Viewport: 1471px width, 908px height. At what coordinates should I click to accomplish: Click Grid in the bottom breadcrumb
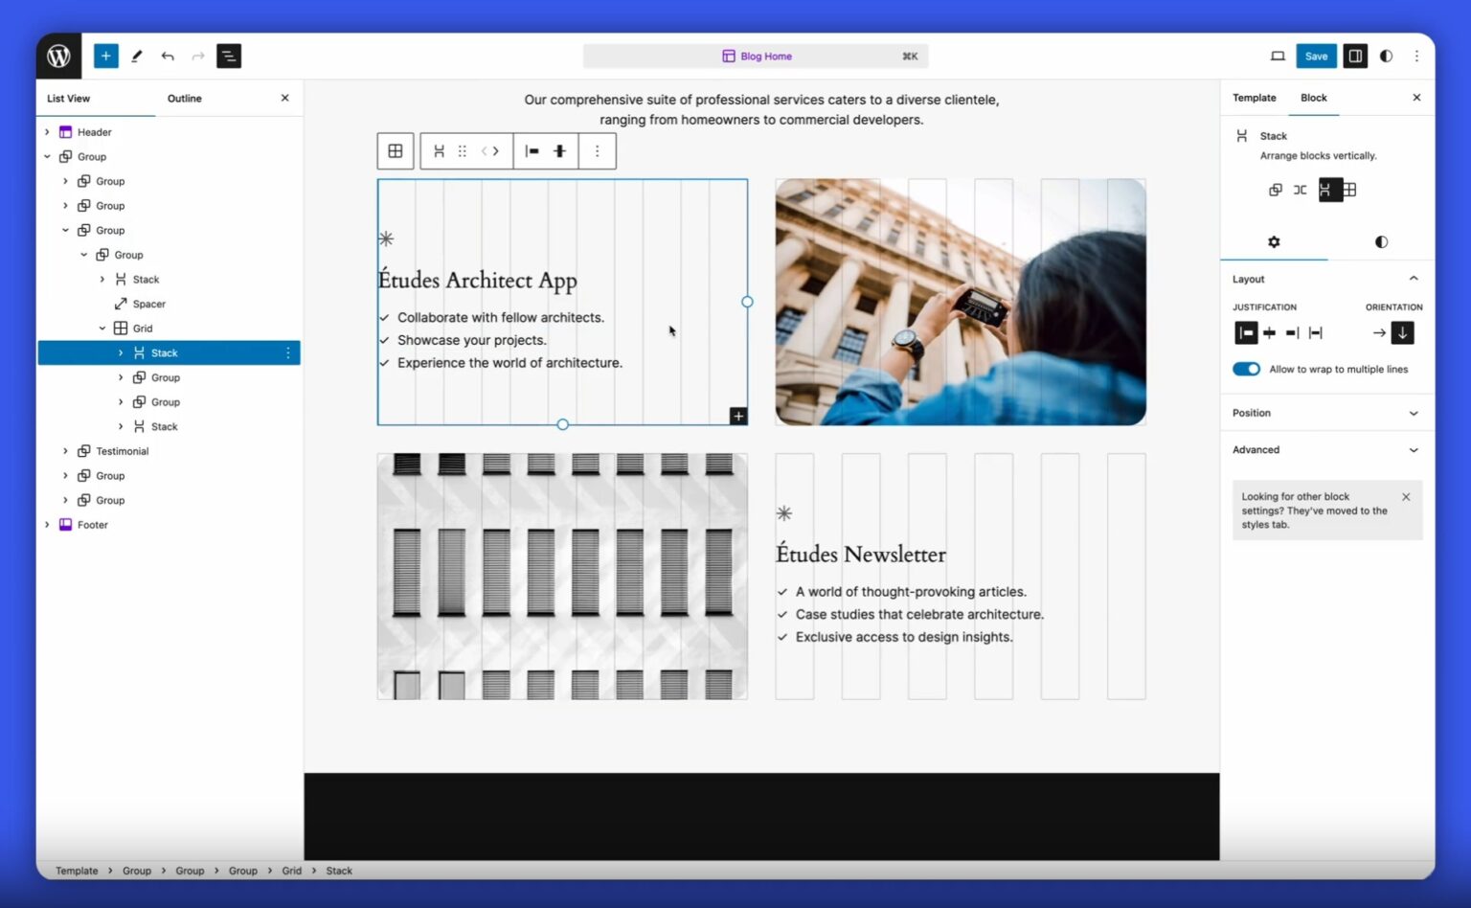click(x=291, y=871)
